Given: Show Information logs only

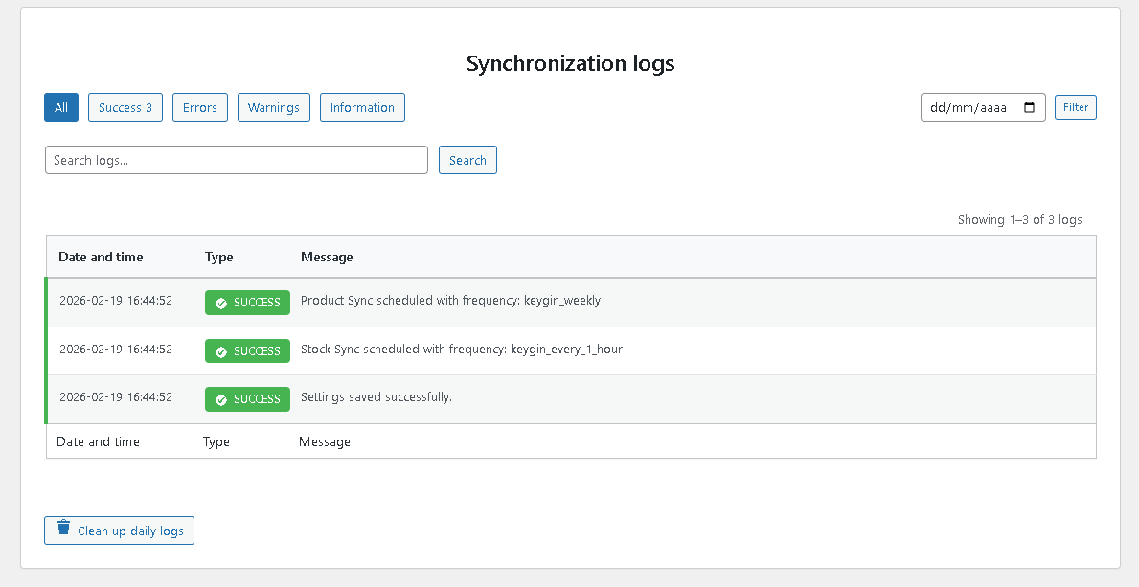Looking at the screenshot, I should (x=362, y=108).
